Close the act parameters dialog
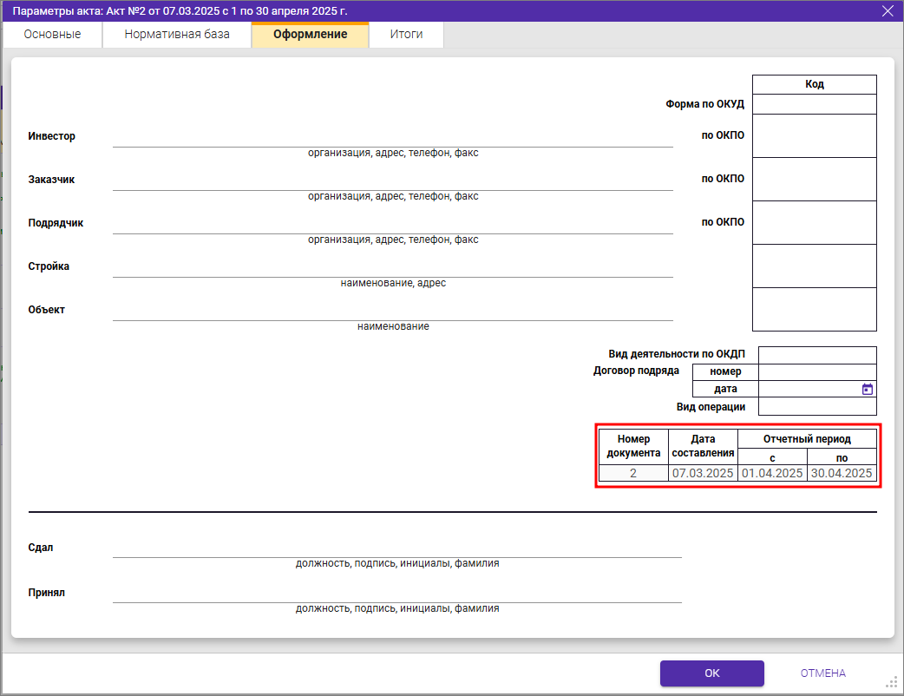Viewport: 904px width, 696px height. pyautogui.click(x=887, y=10)
